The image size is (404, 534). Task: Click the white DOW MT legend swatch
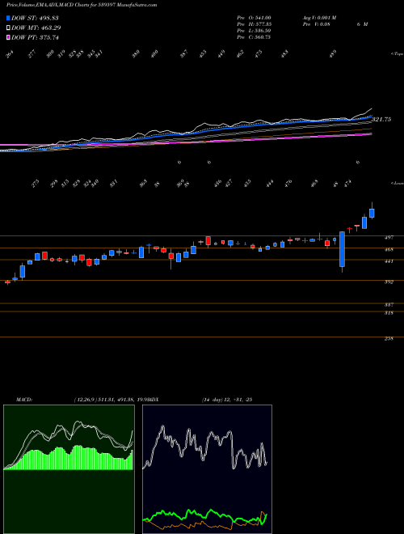pos(8,28)
